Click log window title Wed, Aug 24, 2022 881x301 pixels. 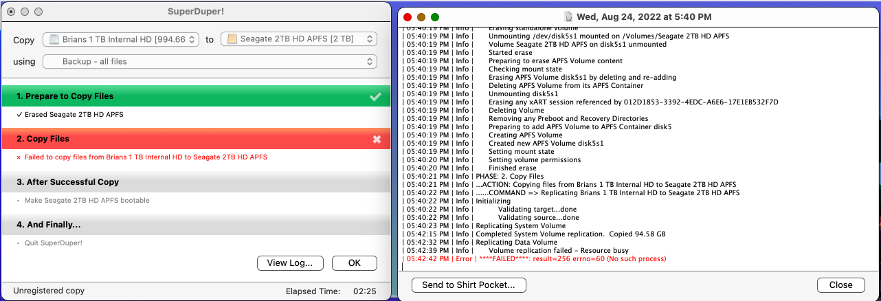coord(644,16)
